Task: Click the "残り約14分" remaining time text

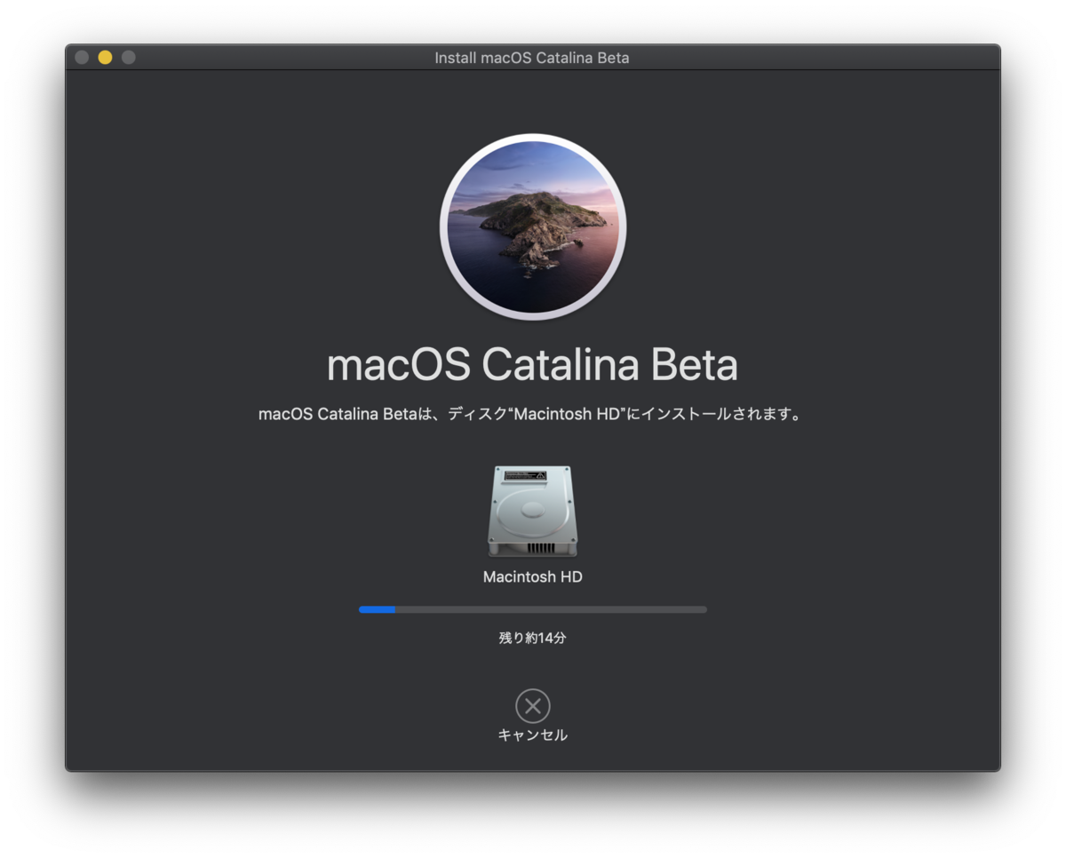Action: click(532, 638)
